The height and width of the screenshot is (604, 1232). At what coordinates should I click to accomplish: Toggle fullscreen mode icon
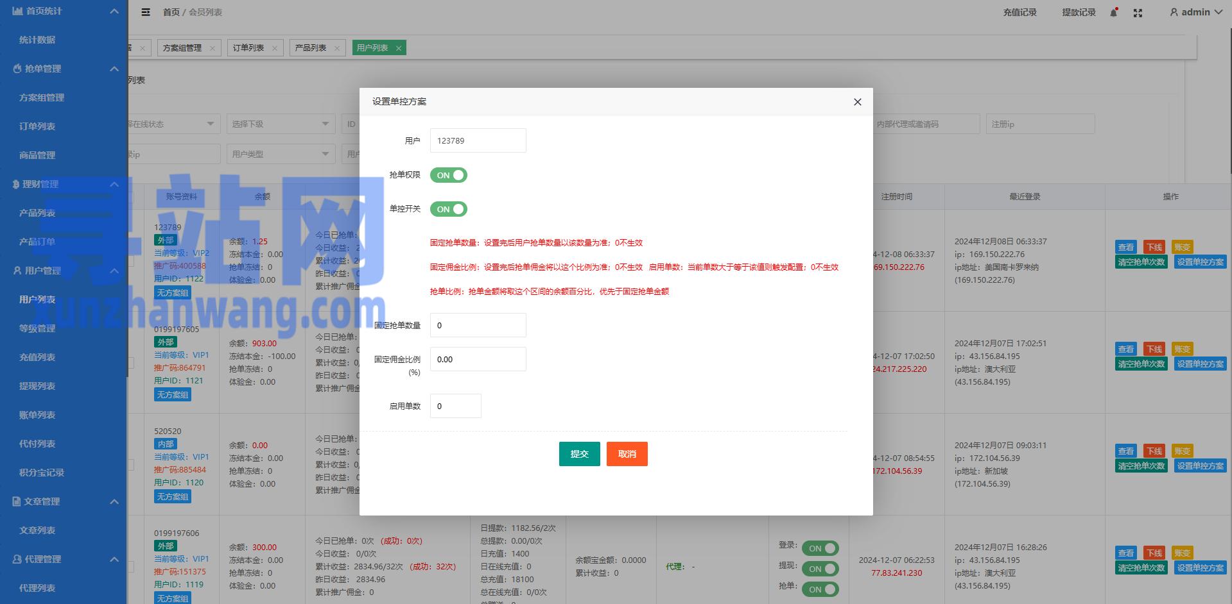pos(1138,13)
